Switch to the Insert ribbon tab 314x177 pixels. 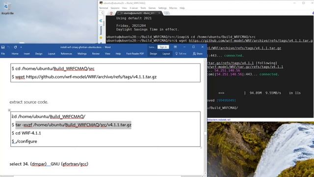(26, 54)
